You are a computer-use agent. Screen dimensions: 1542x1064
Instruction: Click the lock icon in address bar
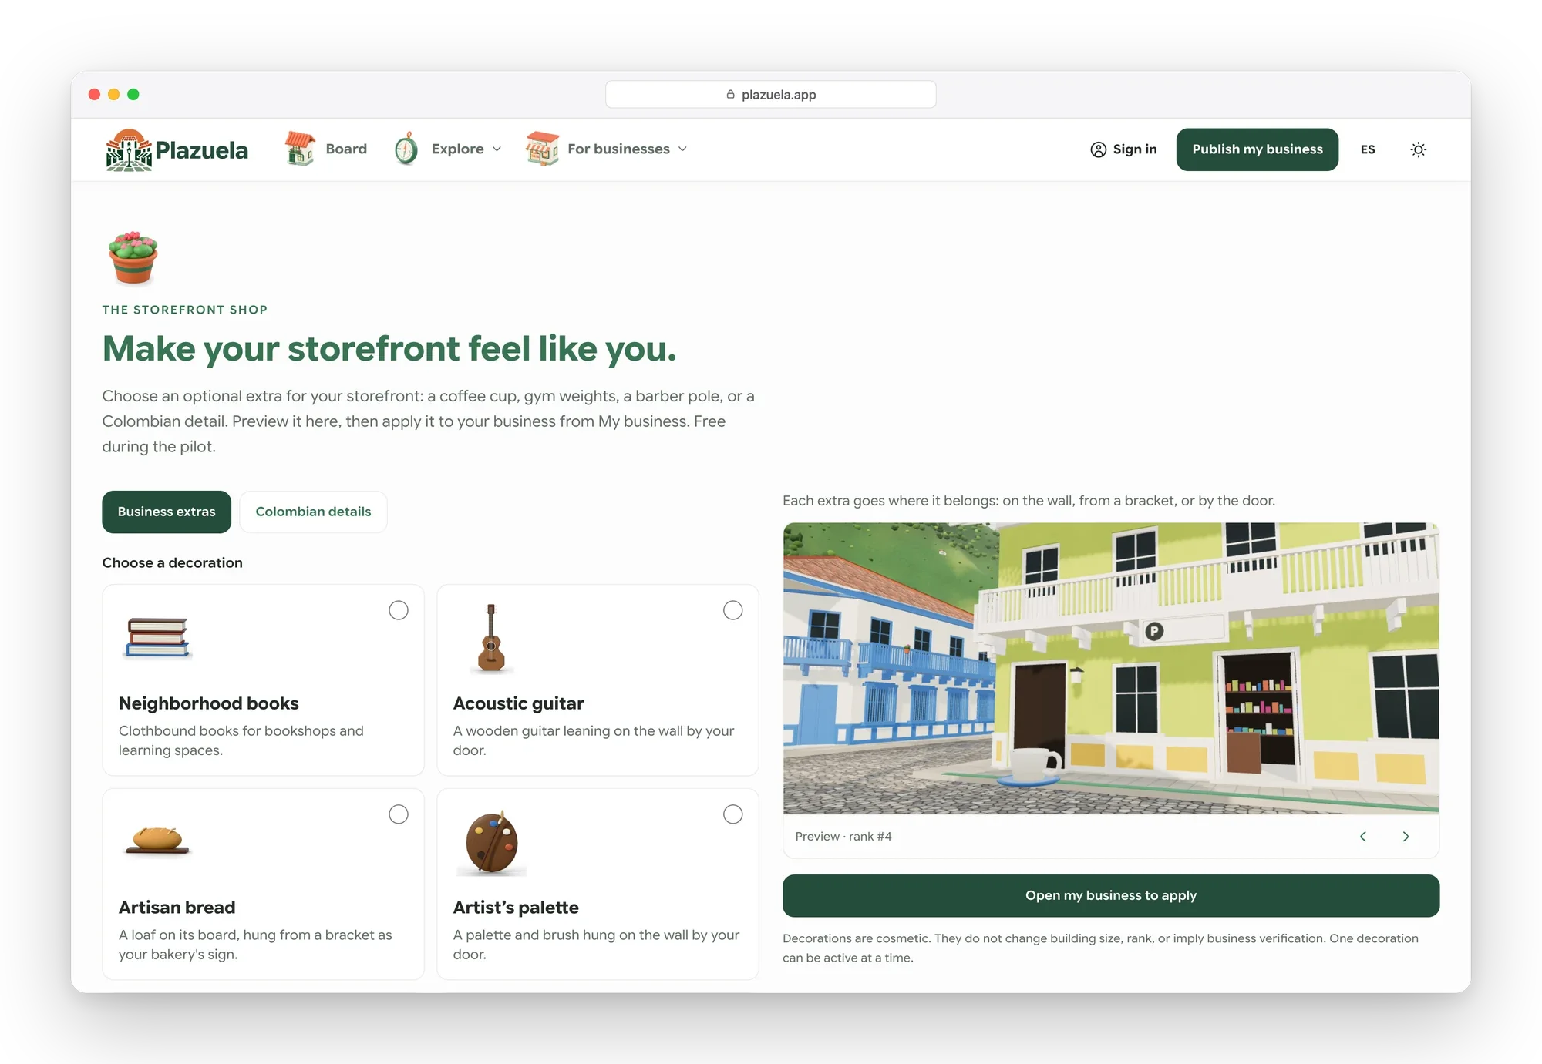click(730, 94)
